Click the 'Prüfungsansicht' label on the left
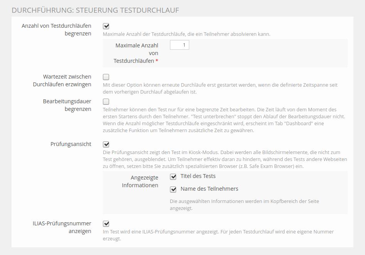Screen dimensions: 365x255 (71, 144)
